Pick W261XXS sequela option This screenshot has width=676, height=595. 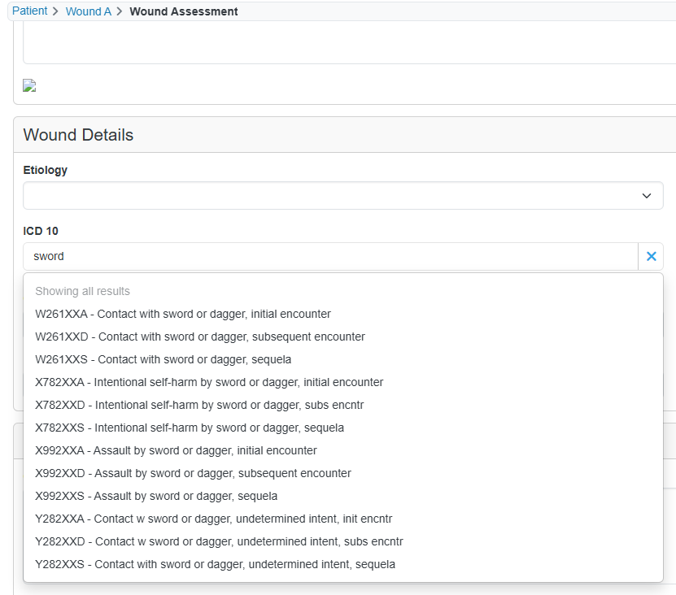coord(342,359)
